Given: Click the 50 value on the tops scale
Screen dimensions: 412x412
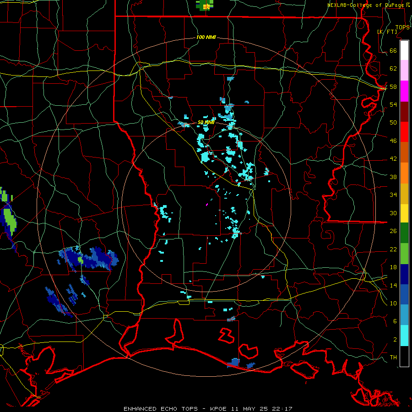Looking at the screenshot, I should [393, 122].
